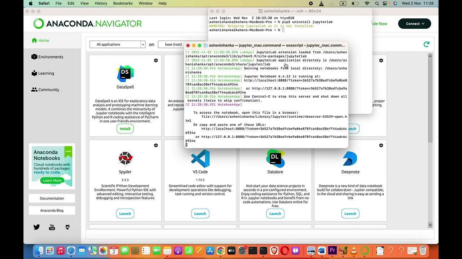Screen dimensions: 462x259
Task: Click the VS Code application logo
Action: tap(200, 159)
